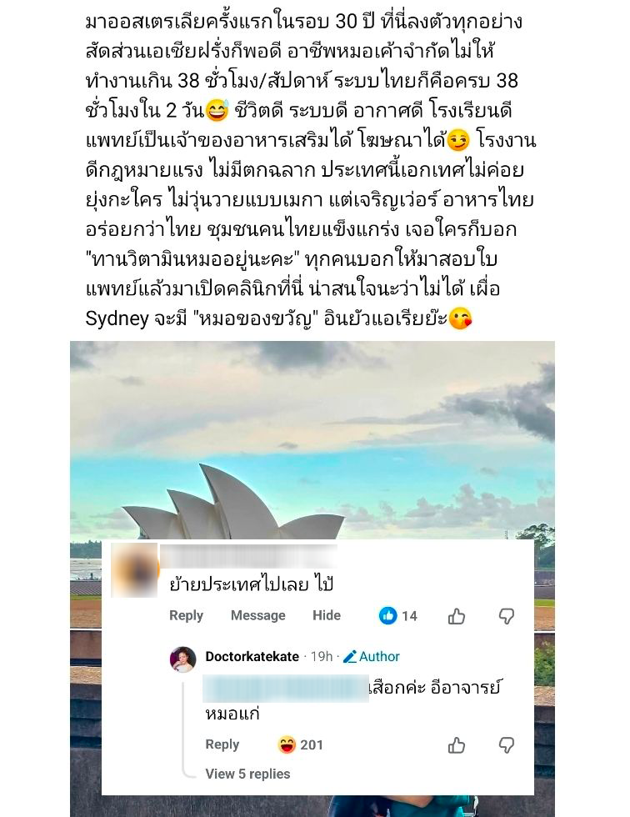This screenshot has height=817, width=630.
Task: Expand View 5 replies thread
Action: click(x=247, y=774)
